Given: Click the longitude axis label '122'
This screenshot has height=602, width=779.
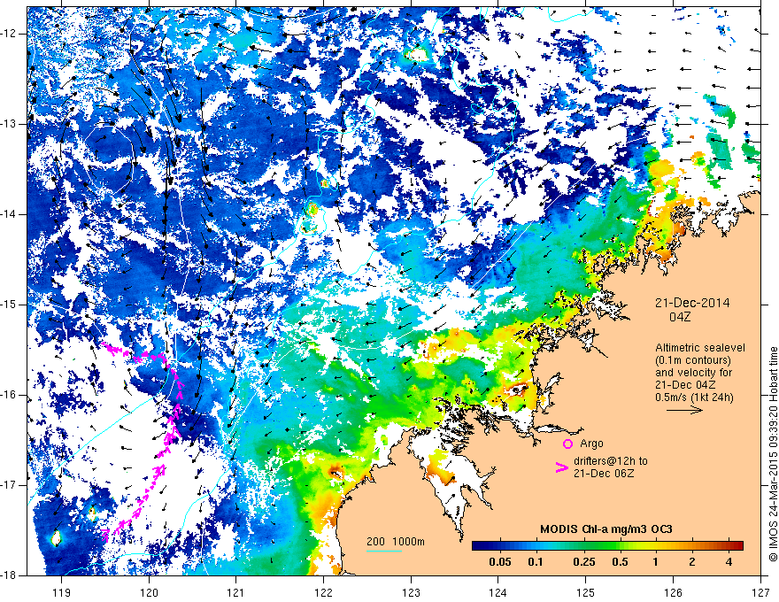Looking at the screenshot, I should click(x=323, y=592).
